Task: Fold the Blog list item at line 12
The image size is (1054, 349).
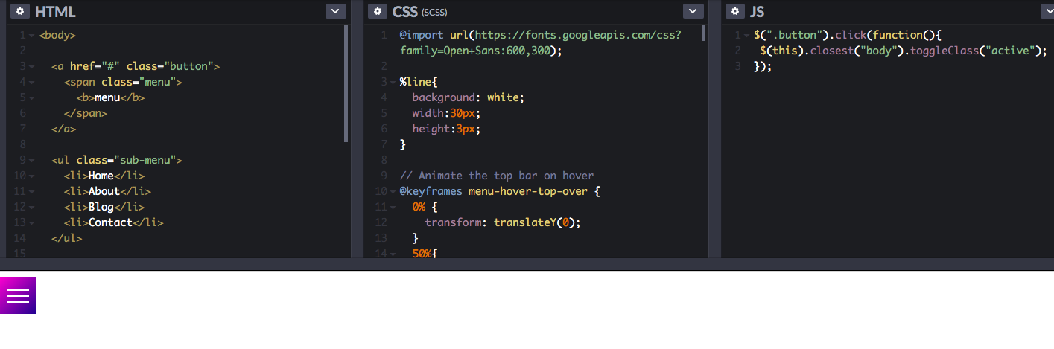Action: click(32, 208)
